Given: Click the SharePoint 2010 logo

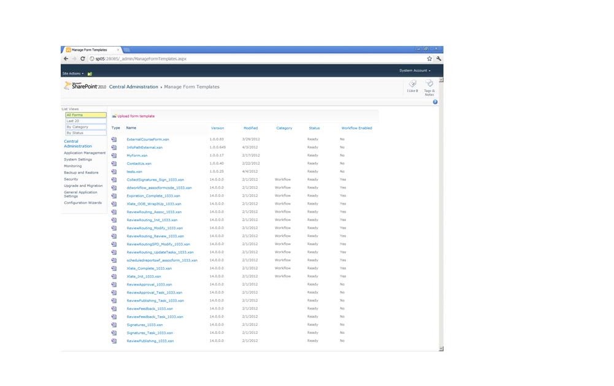Looking at the screenshot, I should [85, 86].
